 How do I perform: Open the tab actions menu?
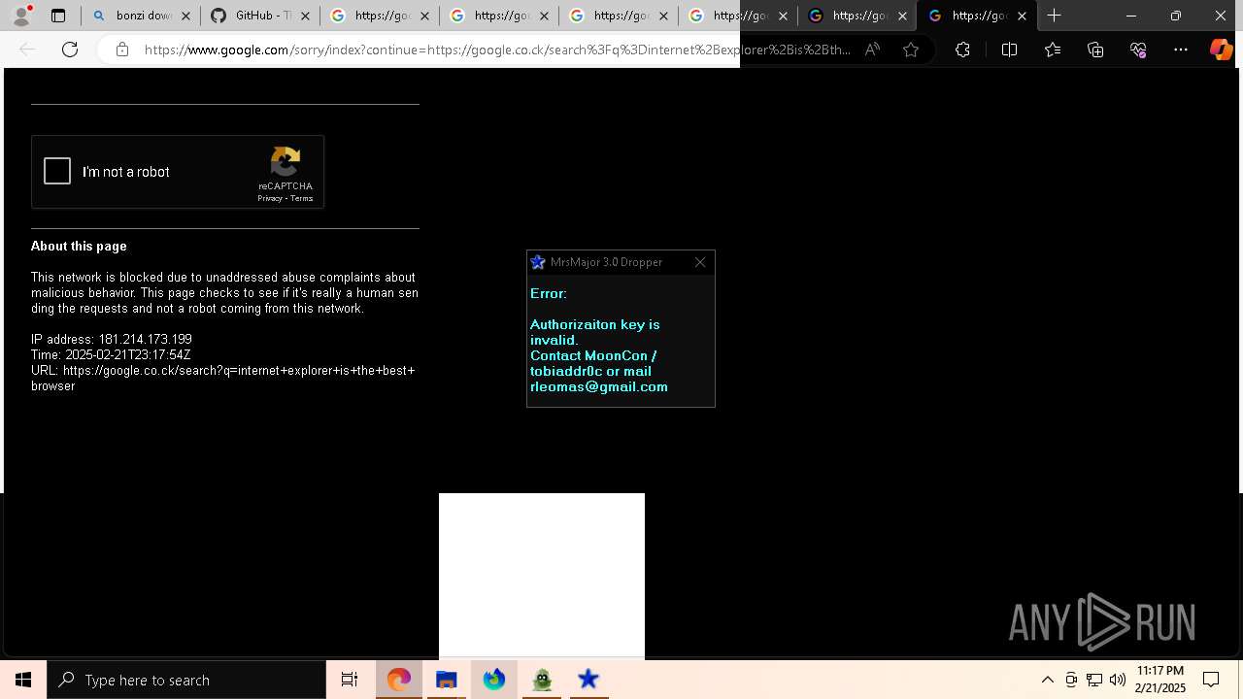coord(58,16)
